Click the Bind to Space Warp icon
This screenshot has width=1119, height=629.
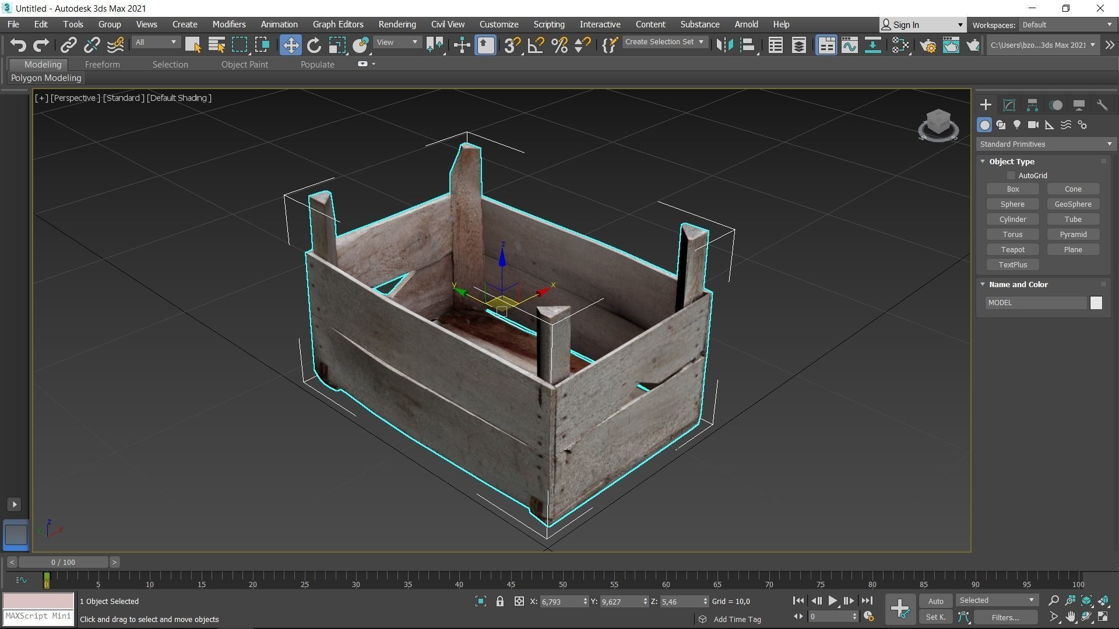(x=115, y=45)
